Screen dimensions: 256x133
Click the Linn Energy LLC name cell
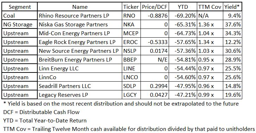[x=80, y=69]
